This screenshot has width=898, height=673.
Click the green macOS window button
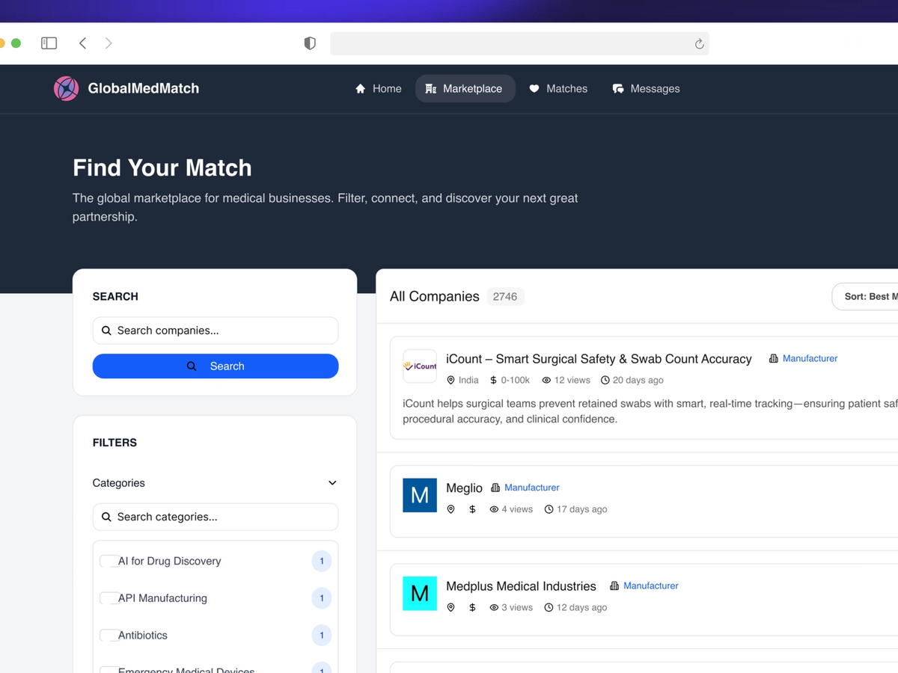coord(16,43)
